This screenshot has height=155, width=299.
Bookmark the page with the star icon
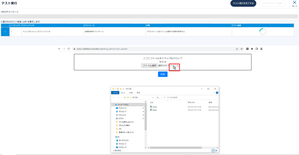click(241, 49)
